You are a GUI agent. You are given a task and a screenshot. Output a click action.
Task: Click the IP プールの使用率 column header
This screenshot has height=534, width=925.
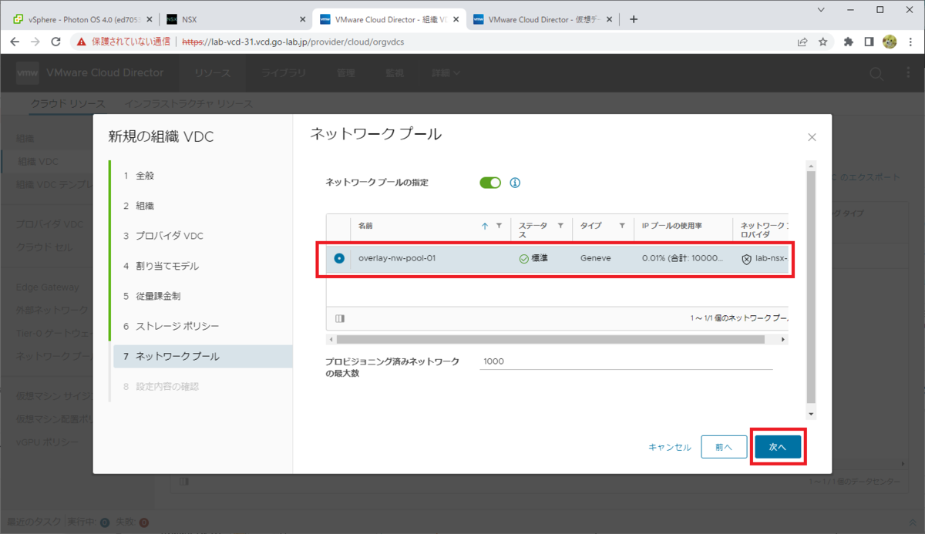coord(671,226)
